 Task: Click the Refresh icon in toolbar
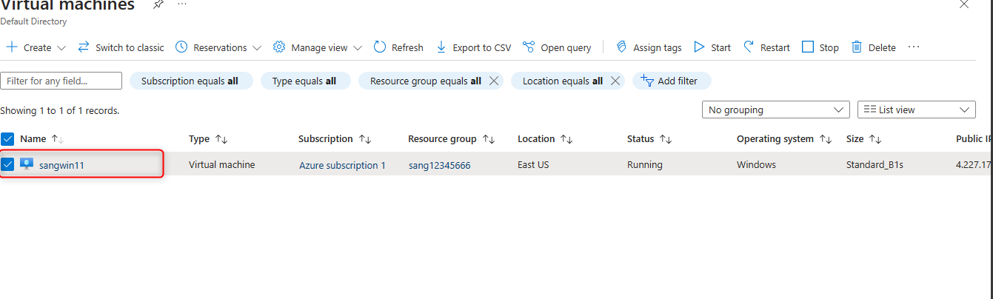[380, 47]
